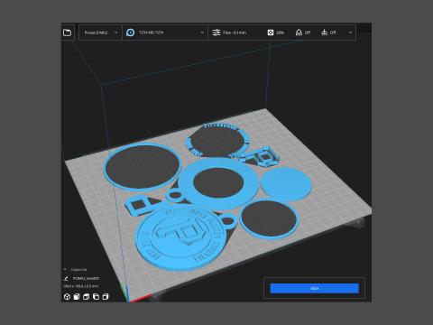Click the infill 20% icon
The image size is (433, 325).
tap(271, 32)
